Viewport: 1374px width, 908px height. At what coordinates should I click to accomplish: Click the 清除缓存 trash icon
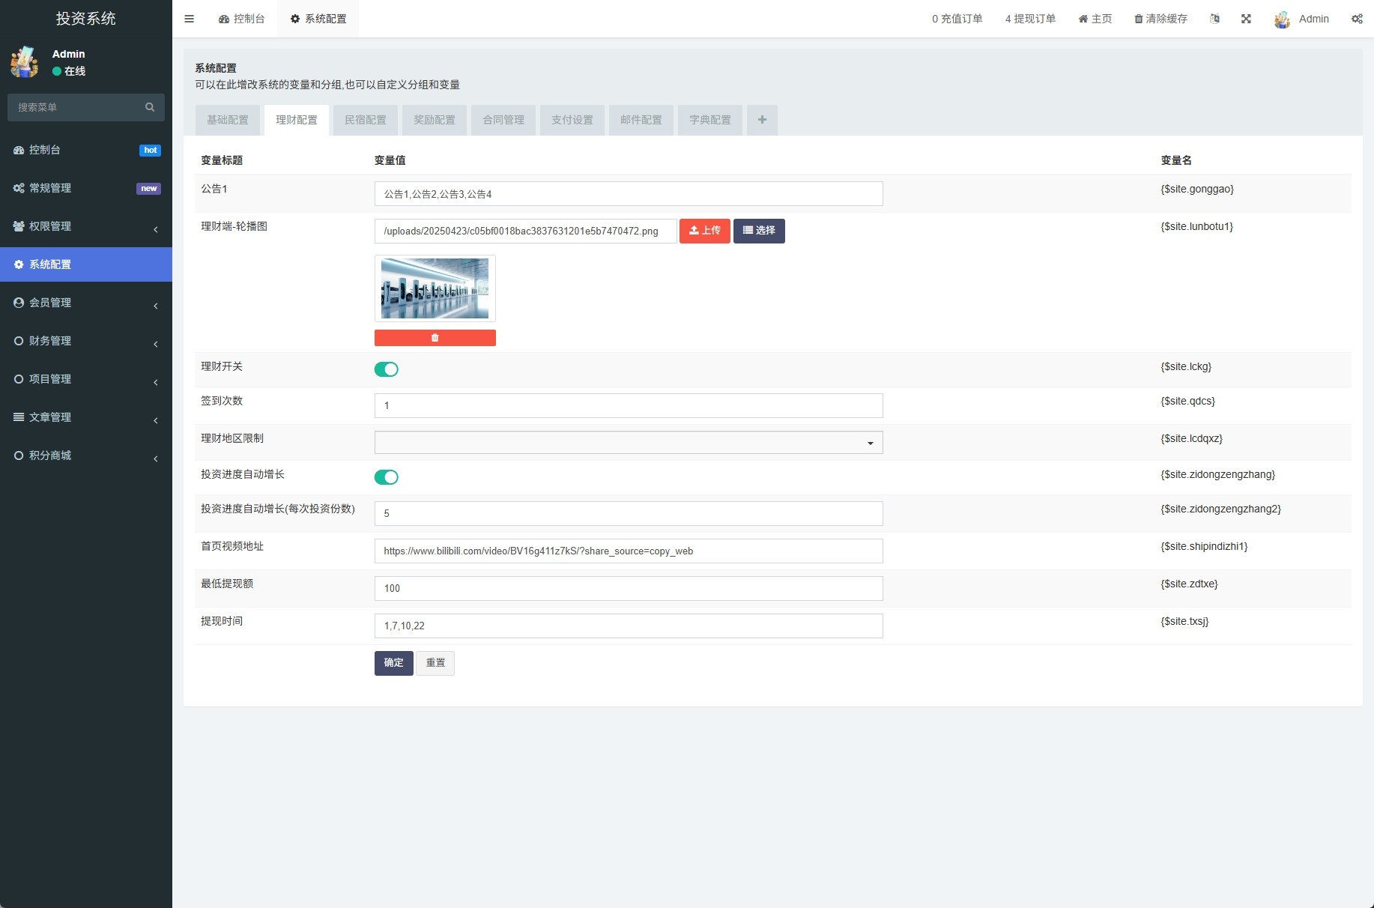[1139, 19]
